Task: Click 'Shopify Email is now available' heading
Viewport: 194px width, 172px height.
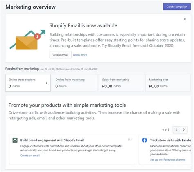Action: coord(83,25)
